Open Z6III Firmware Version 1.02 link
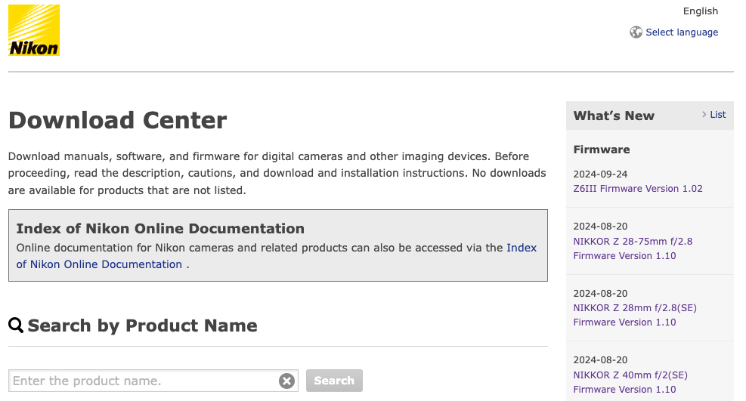746x401 pixels. click(637, 189)
